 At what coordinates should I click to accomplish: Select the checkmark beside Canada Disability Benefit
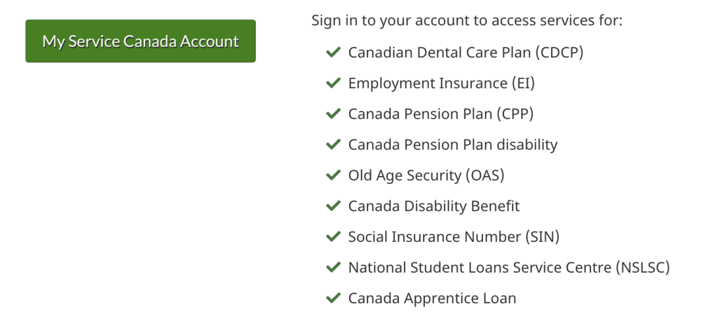point(333,206)
